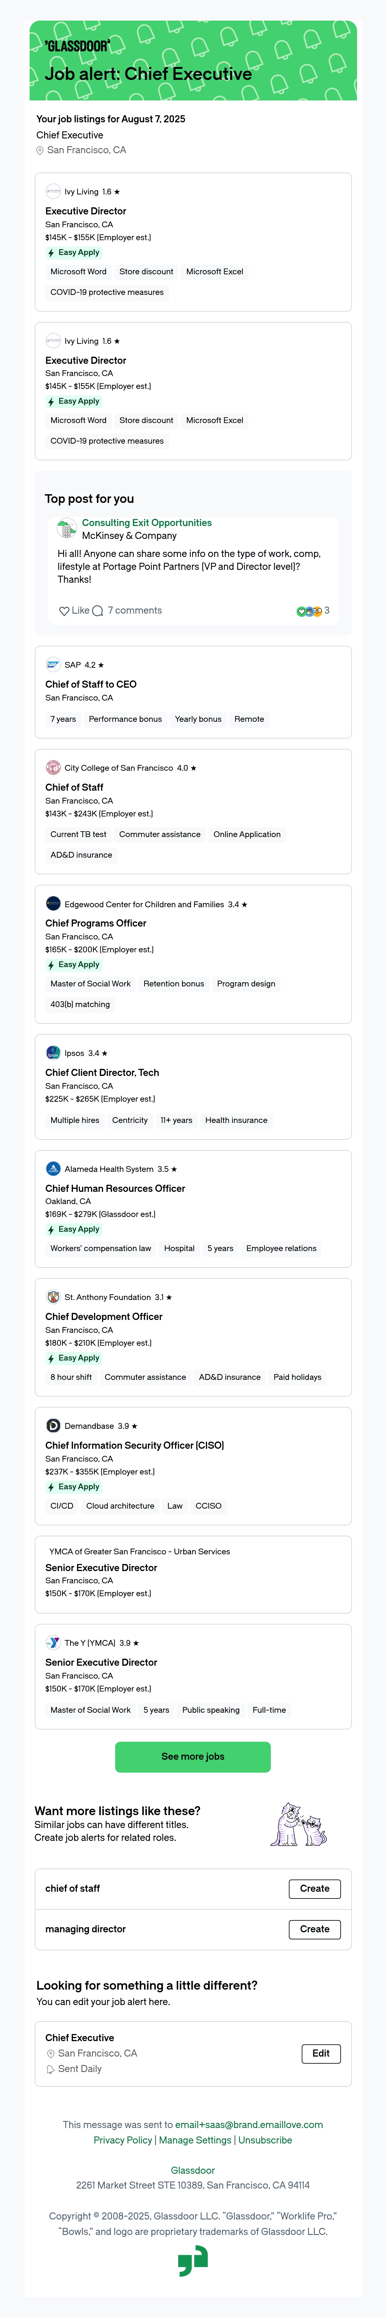The image size is (386, 2318).
Task: Click the Employee relations tag
Action: (282, 1249)
